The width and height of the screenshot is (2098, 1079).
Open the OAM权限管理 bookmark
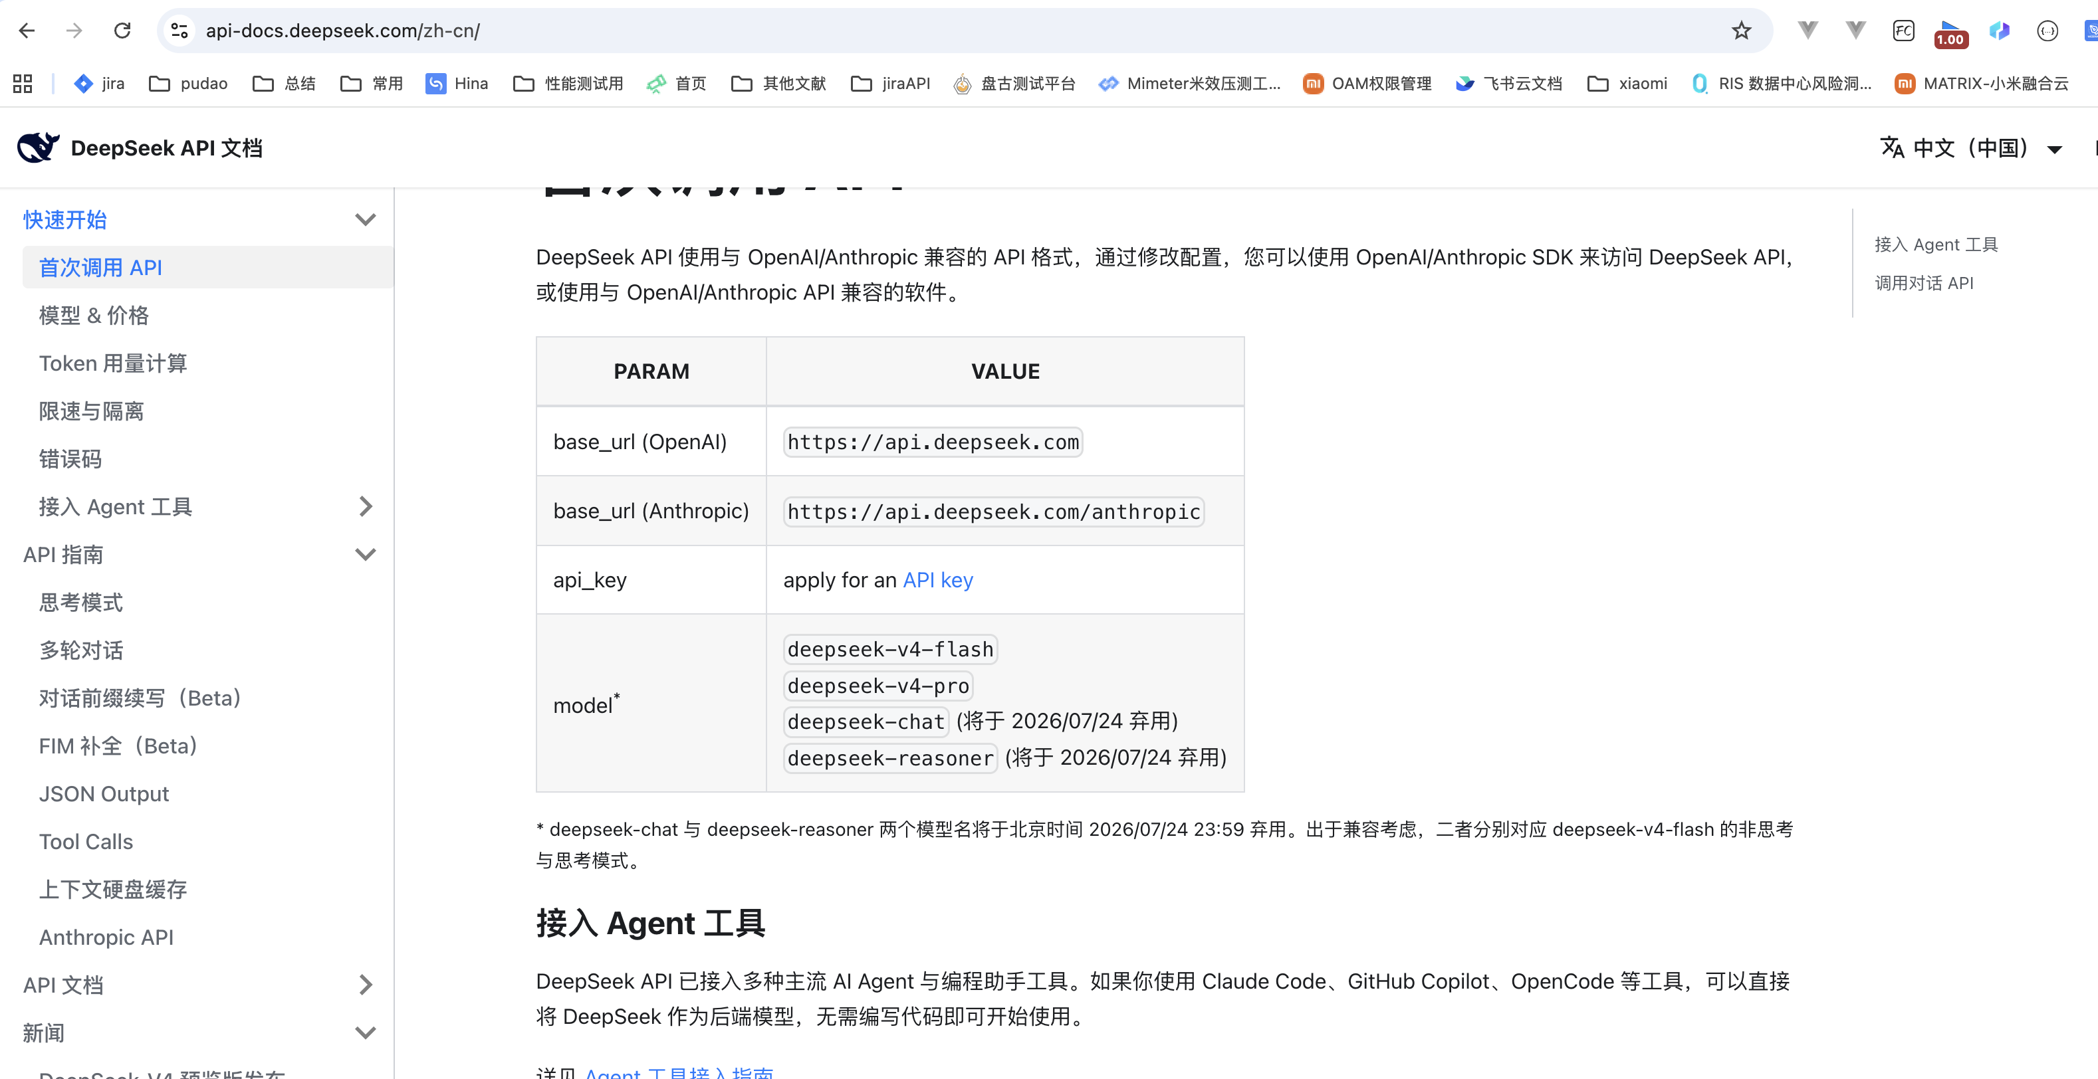click(1367, 83)
